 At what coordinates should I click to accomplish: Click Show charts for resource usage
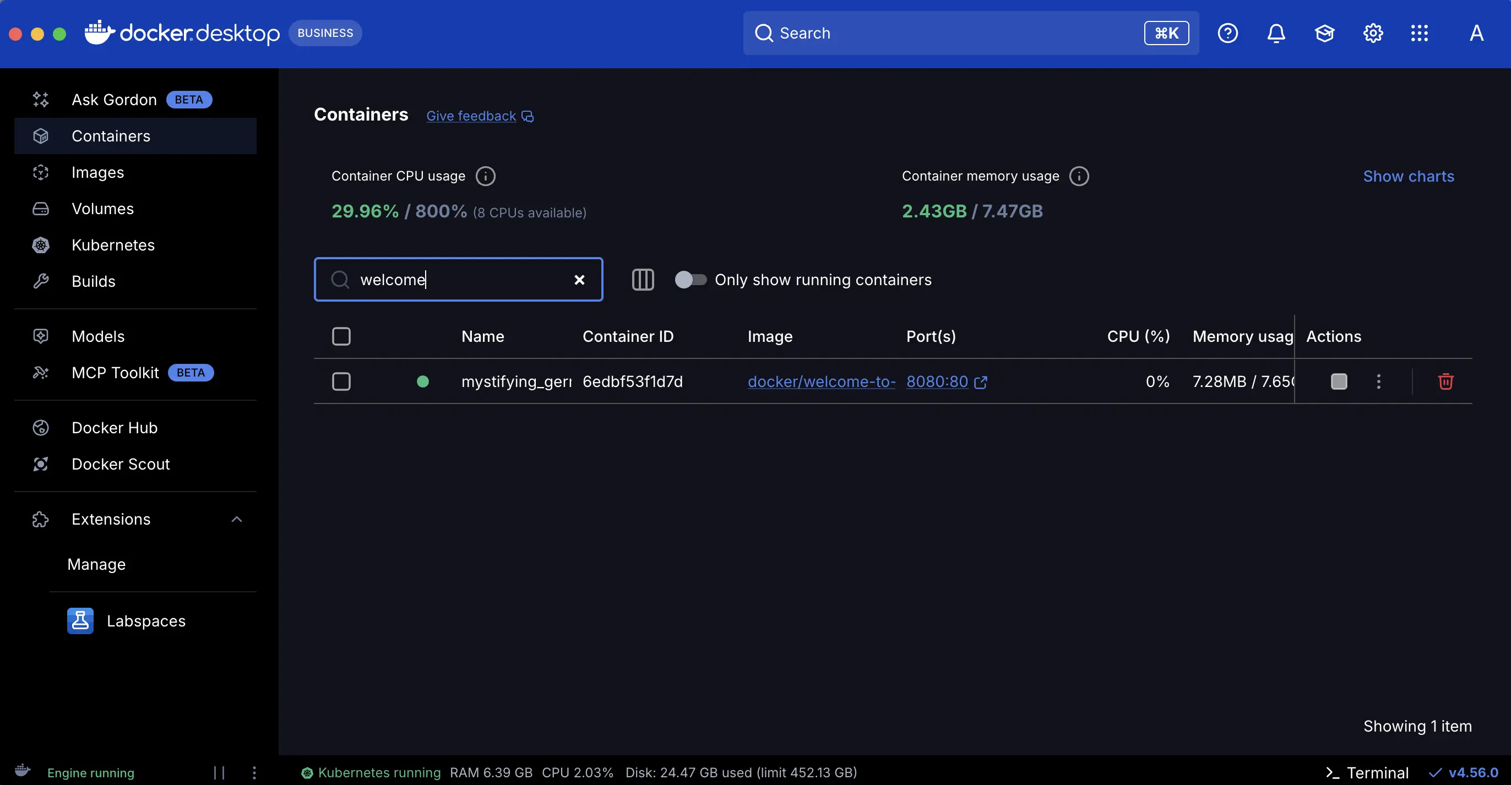pyautogui.click(x=1409, y=176)
